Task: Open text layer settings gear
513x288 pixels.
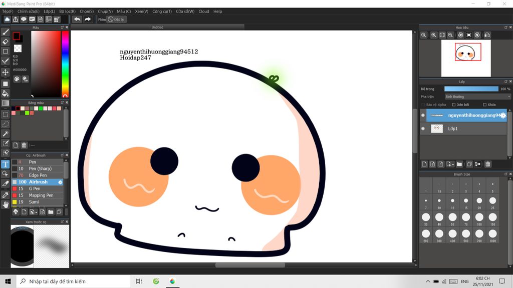Action: (503, 115)
